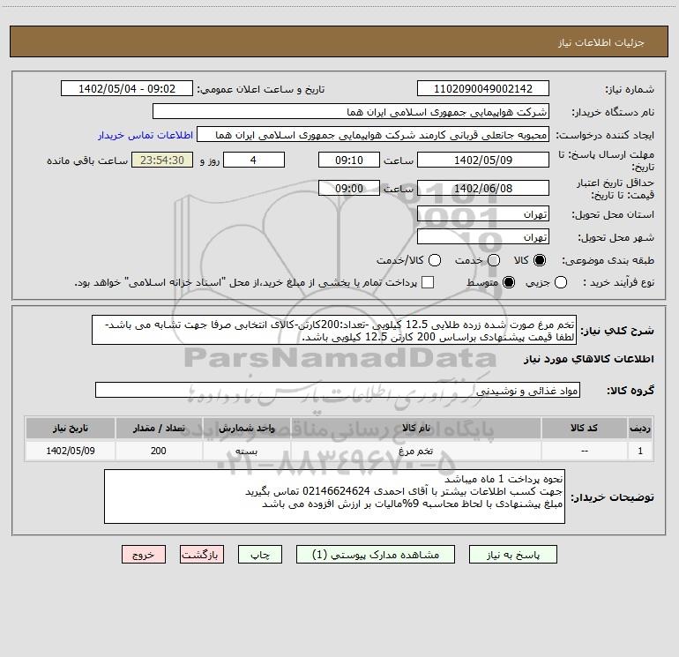Select the کالا radio button

540,260
